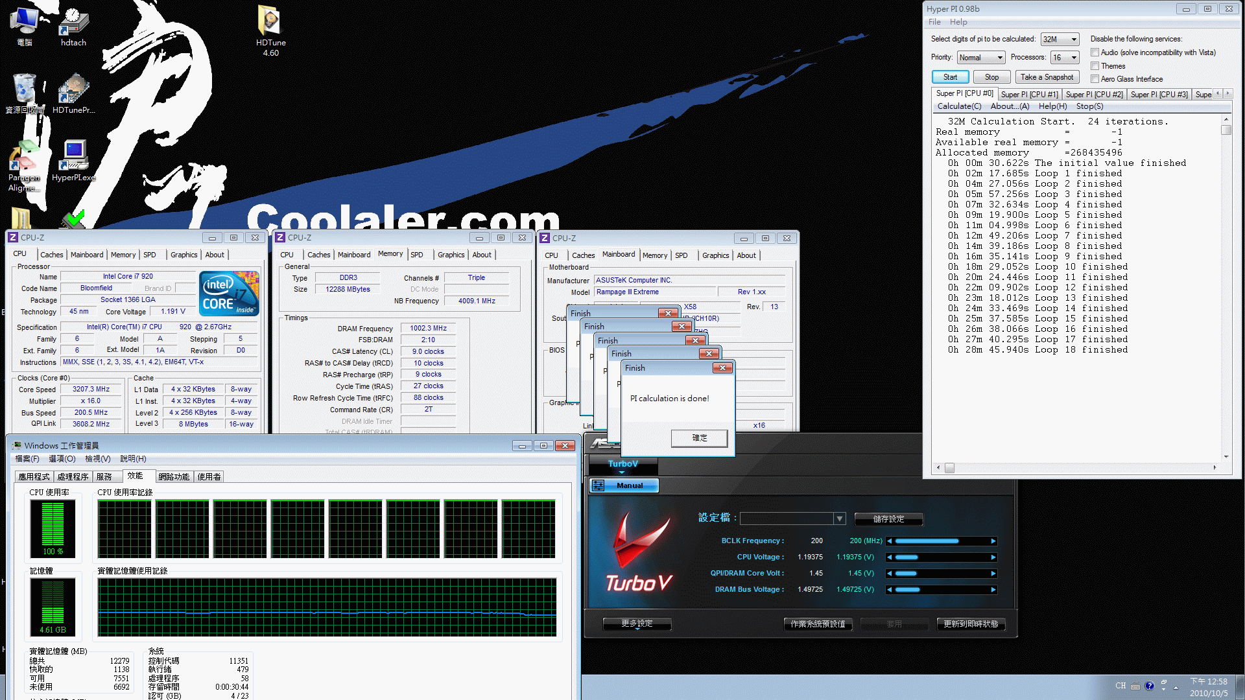
Task: Launch the HyperPI.exe desktop shortcut
Action: point(73,161)
